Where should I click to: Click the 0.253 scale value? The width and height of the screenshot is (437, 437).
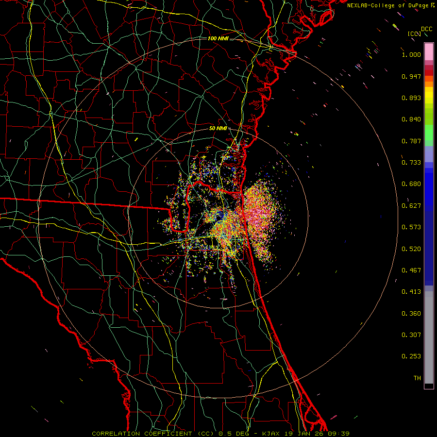411,356
